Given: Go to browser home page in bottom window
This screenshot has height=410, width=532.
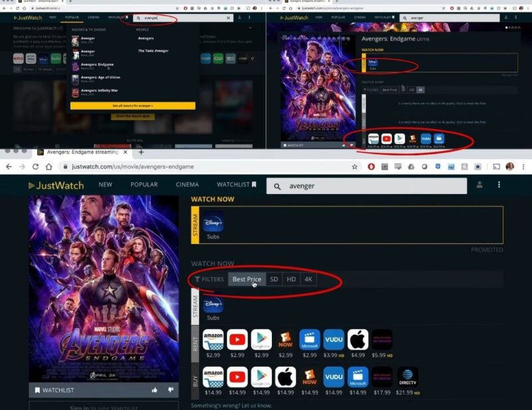Looking at the screenshot, I should click(x=49, y=167).
